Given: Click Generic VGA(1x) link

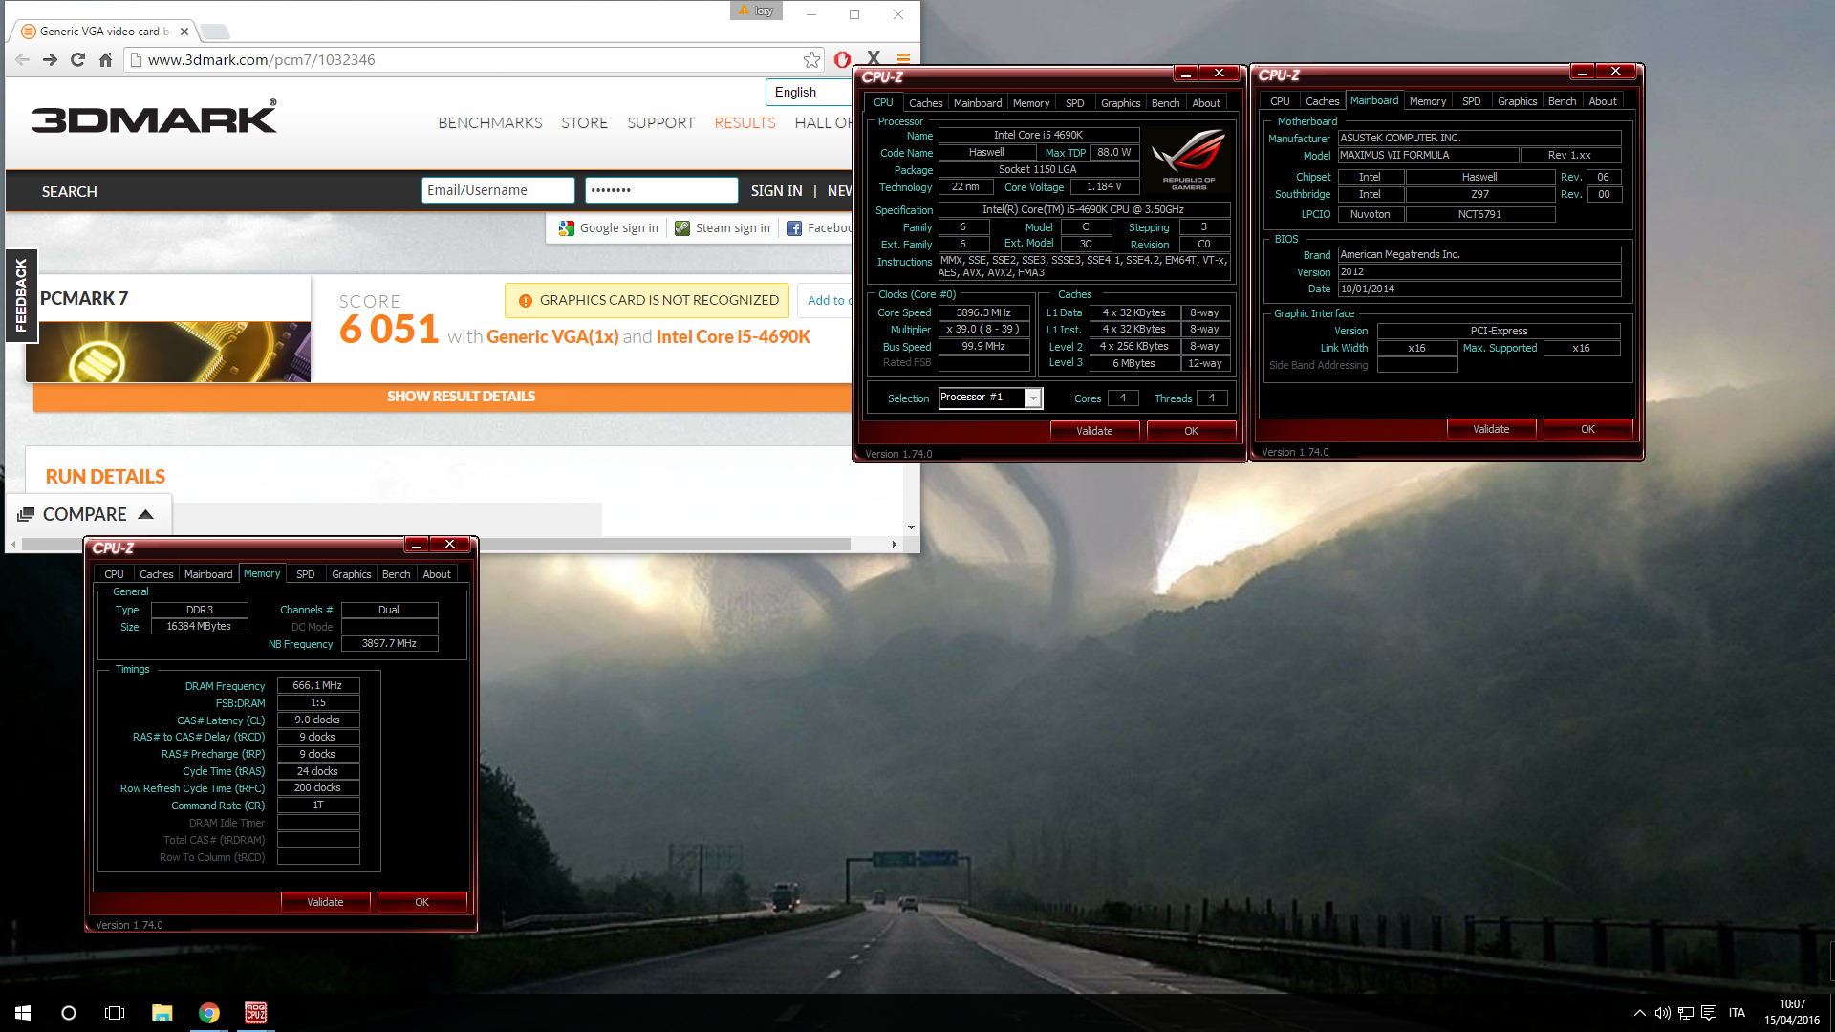Looking at the screenshot, I should point(552,336).
